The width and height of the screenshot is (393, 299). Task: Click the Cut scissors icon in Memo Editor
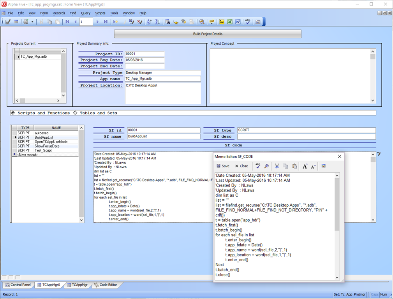(277, 166)
